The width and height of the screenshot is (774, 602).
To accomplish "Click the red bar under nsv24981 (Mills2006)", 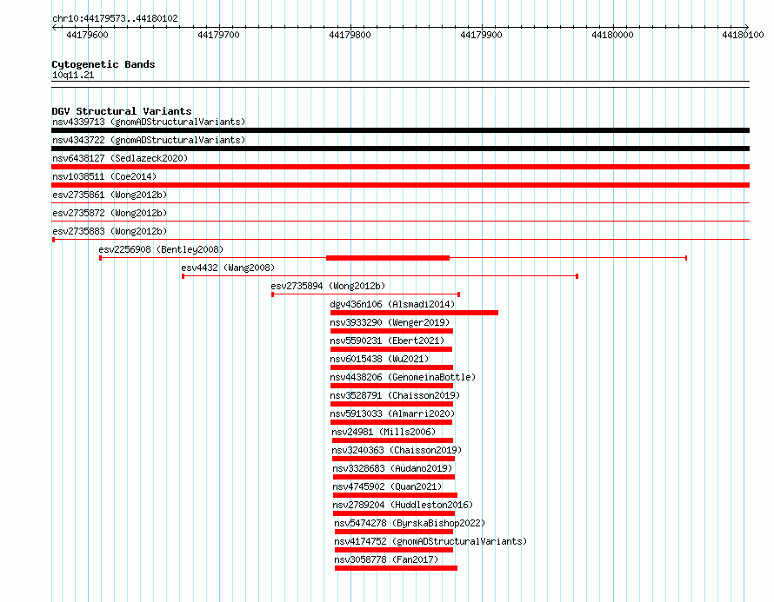I will 392,440.
